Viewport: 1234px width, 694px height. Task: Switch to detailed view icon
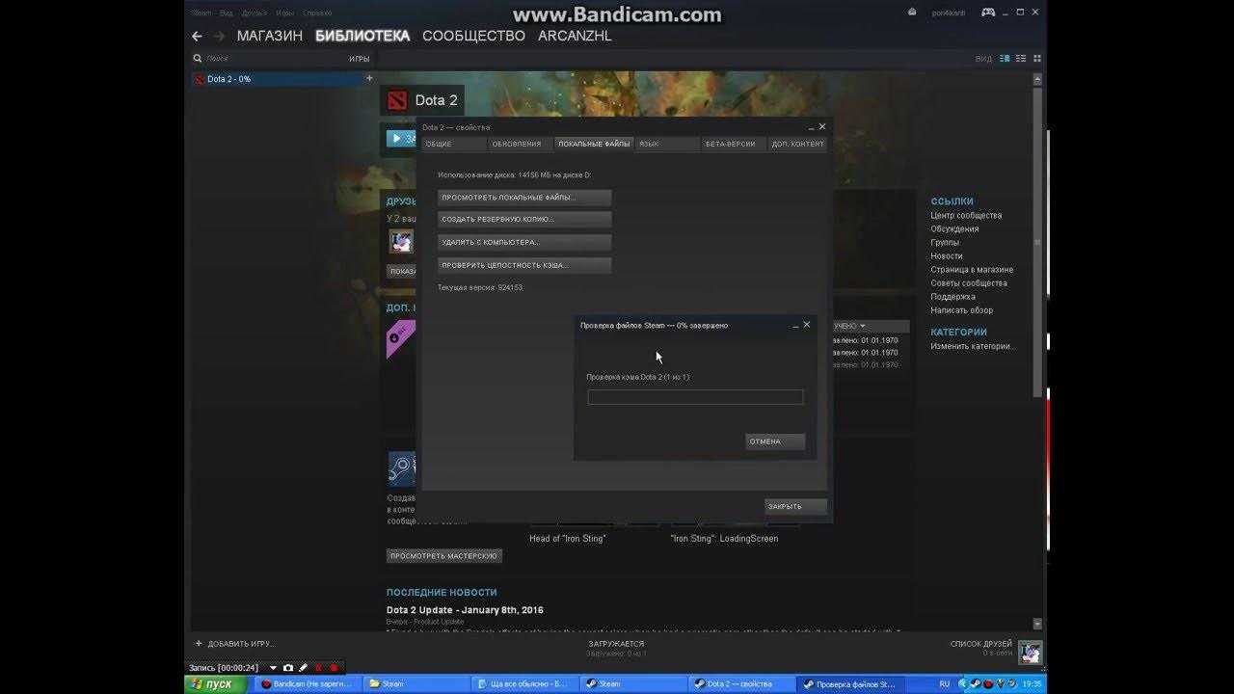point(1005,59)
